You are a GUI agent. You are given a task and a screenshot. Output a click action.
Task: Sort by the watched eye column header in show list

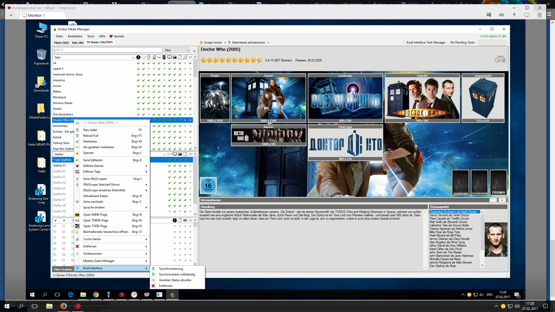click(190, 57)
